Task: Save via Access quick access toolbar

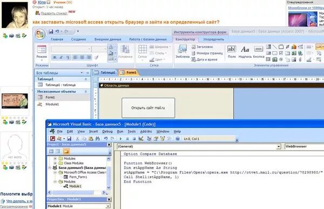Action: (51, 31)
